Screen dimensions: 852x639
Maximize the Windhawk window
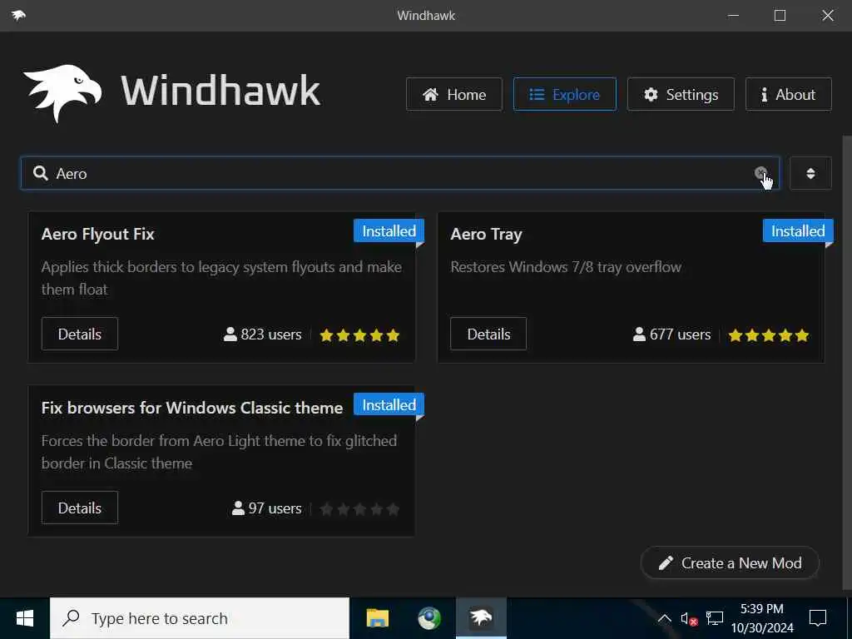(x=780, y=15)
